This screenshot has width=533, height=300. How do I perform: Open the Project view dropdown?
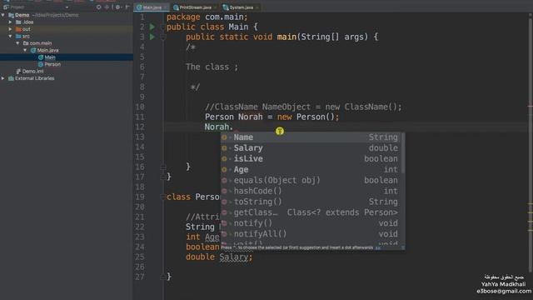click(x=67, y=7)
